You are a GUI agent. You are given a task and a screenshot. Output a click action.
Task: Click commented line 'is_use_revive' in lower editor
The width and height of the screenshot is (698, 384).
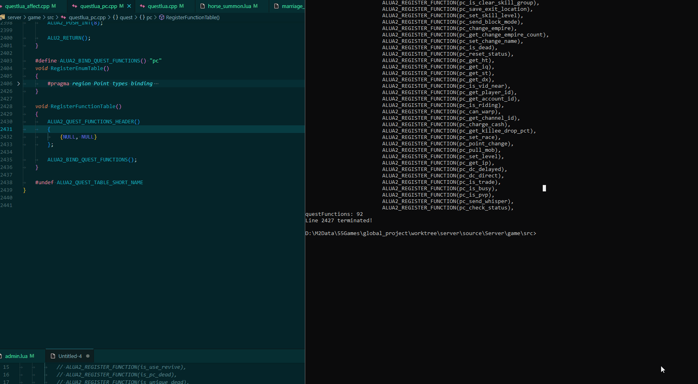coord(121,367)
